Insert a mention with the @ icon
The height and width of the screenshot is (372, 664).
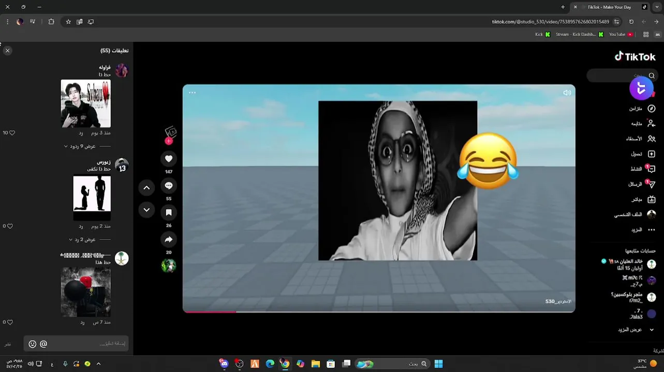[x=43, y=344]
